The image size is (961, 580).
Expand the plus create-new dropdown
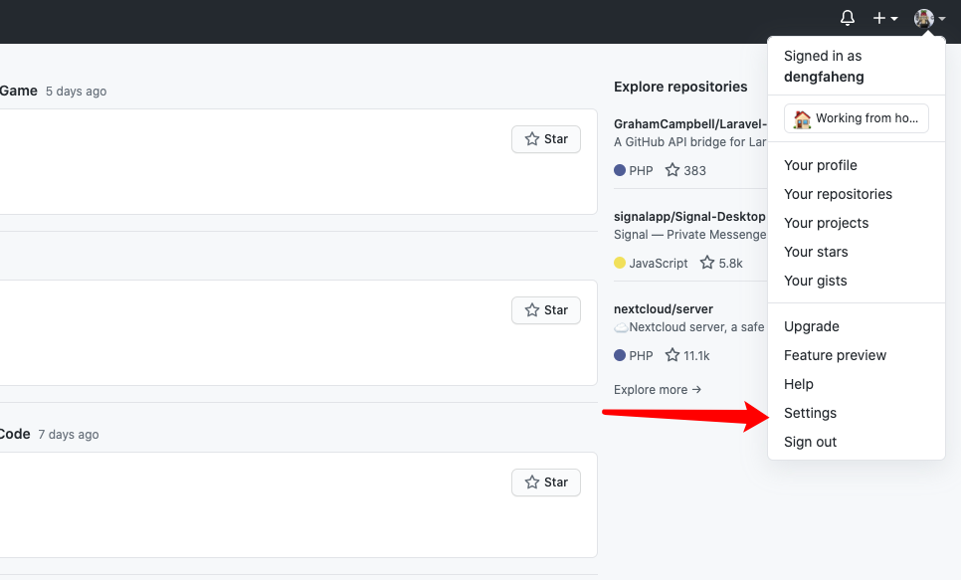pos(884,18)
